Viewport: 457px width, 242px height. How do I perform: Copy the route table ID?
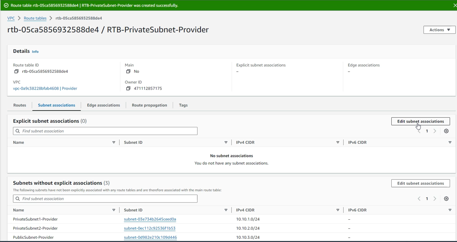coord(17,71)
